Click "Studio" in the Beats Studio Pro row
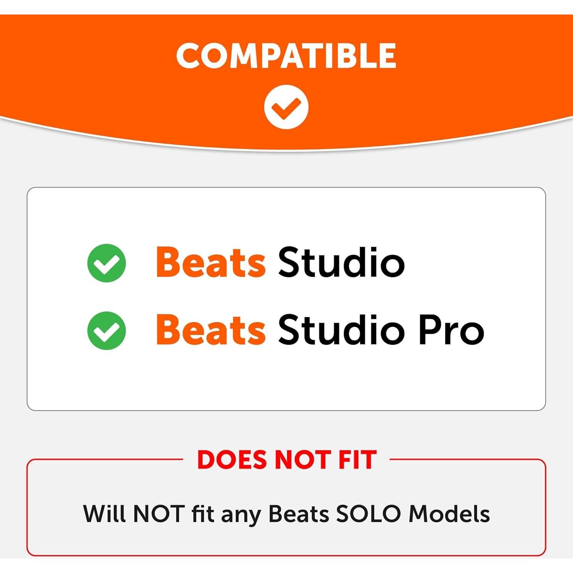The image size is (573, 573). [x=341, y=330]
